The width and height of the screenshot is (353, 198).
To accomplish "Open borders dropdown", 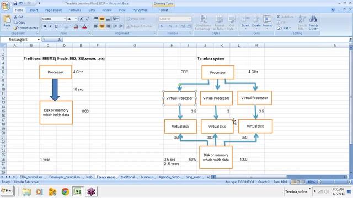I will tap(70, 26).
